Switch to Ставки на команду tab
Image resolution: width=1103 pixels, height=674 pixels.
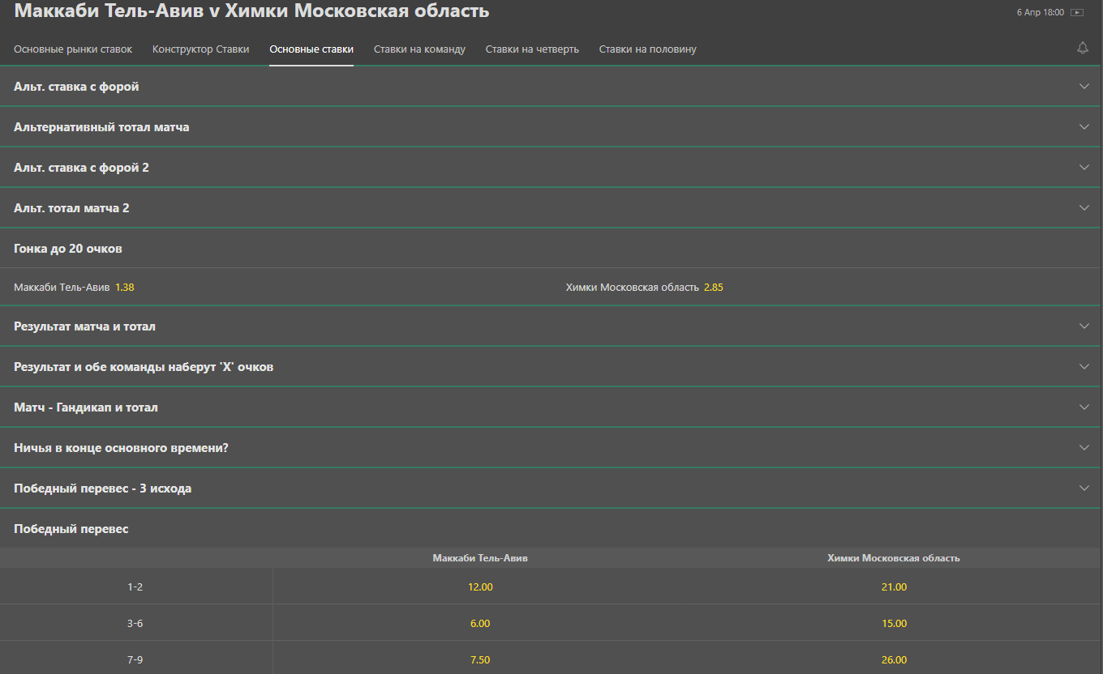coord(419,49)
